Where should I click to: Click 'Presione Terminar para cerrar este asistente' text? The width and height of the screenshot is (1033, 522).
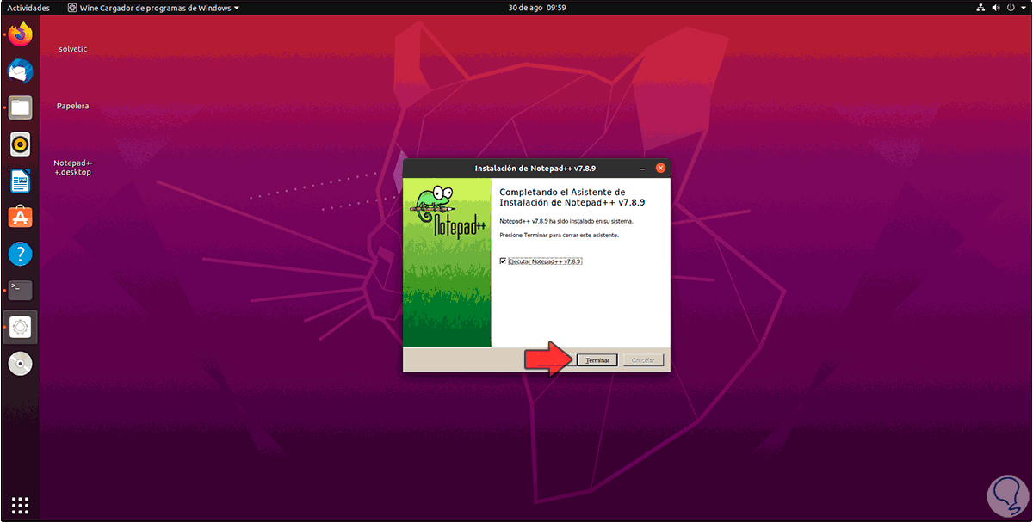(559, 235)
